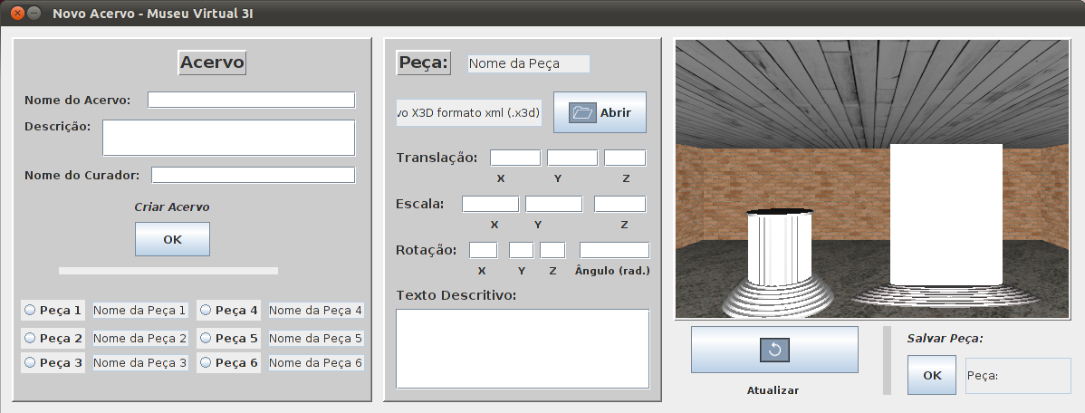Image resolution: width=1085 pixels, height=413 pixels.
Task: Click the Nome da Peça 1 field
Action: click(x=140, y=311)
